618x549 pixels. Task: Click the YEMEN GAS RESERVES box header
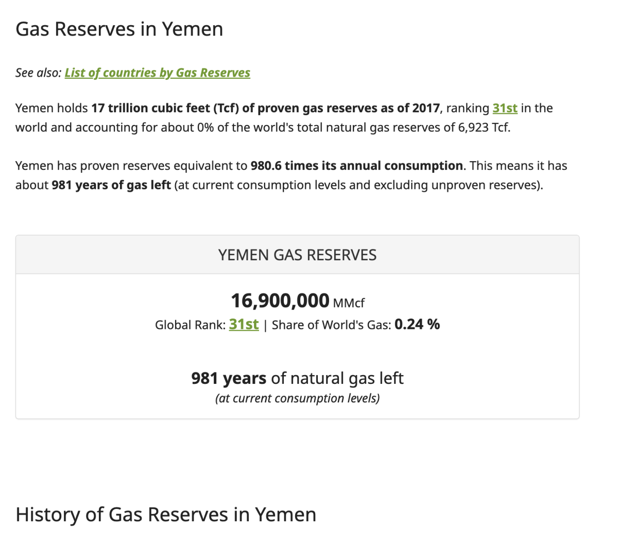coord(297,255)
